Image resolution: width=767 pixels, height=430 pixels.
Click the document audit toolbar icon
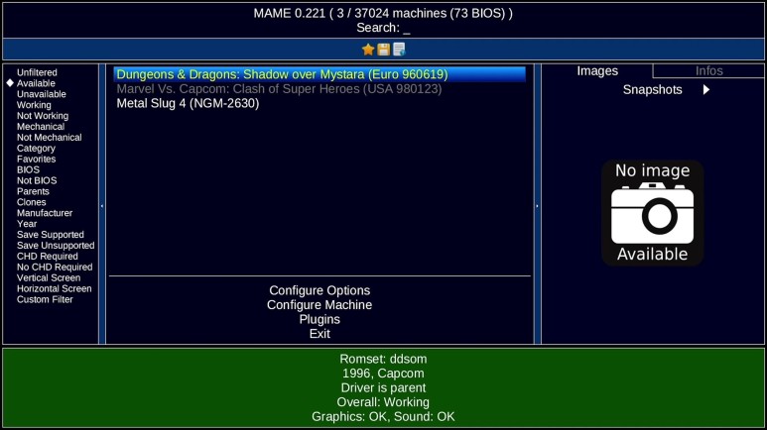399,50
